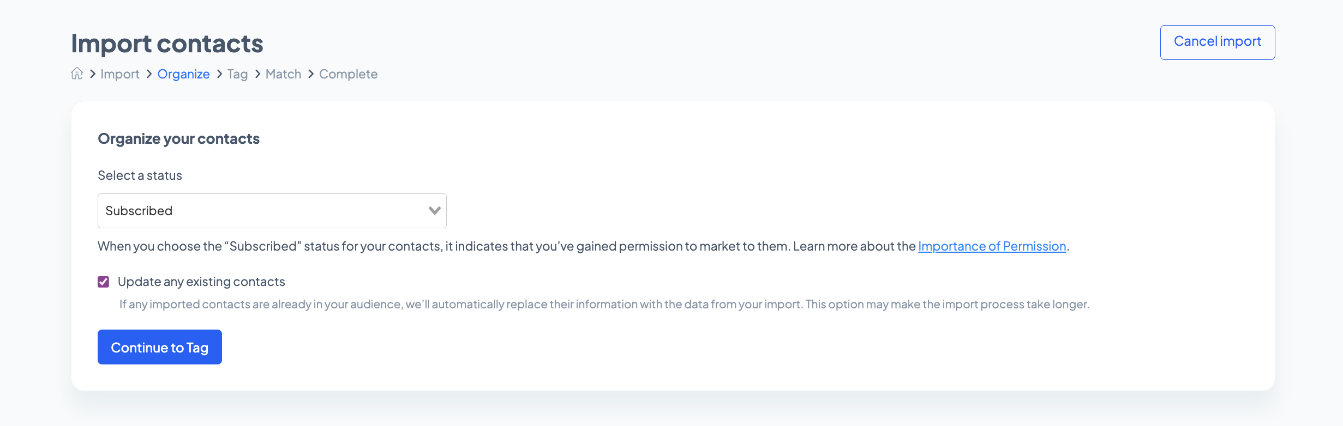Click the Cancel import button
The height and width of the screenshot is (426, 1343).
pos(1218,42)
